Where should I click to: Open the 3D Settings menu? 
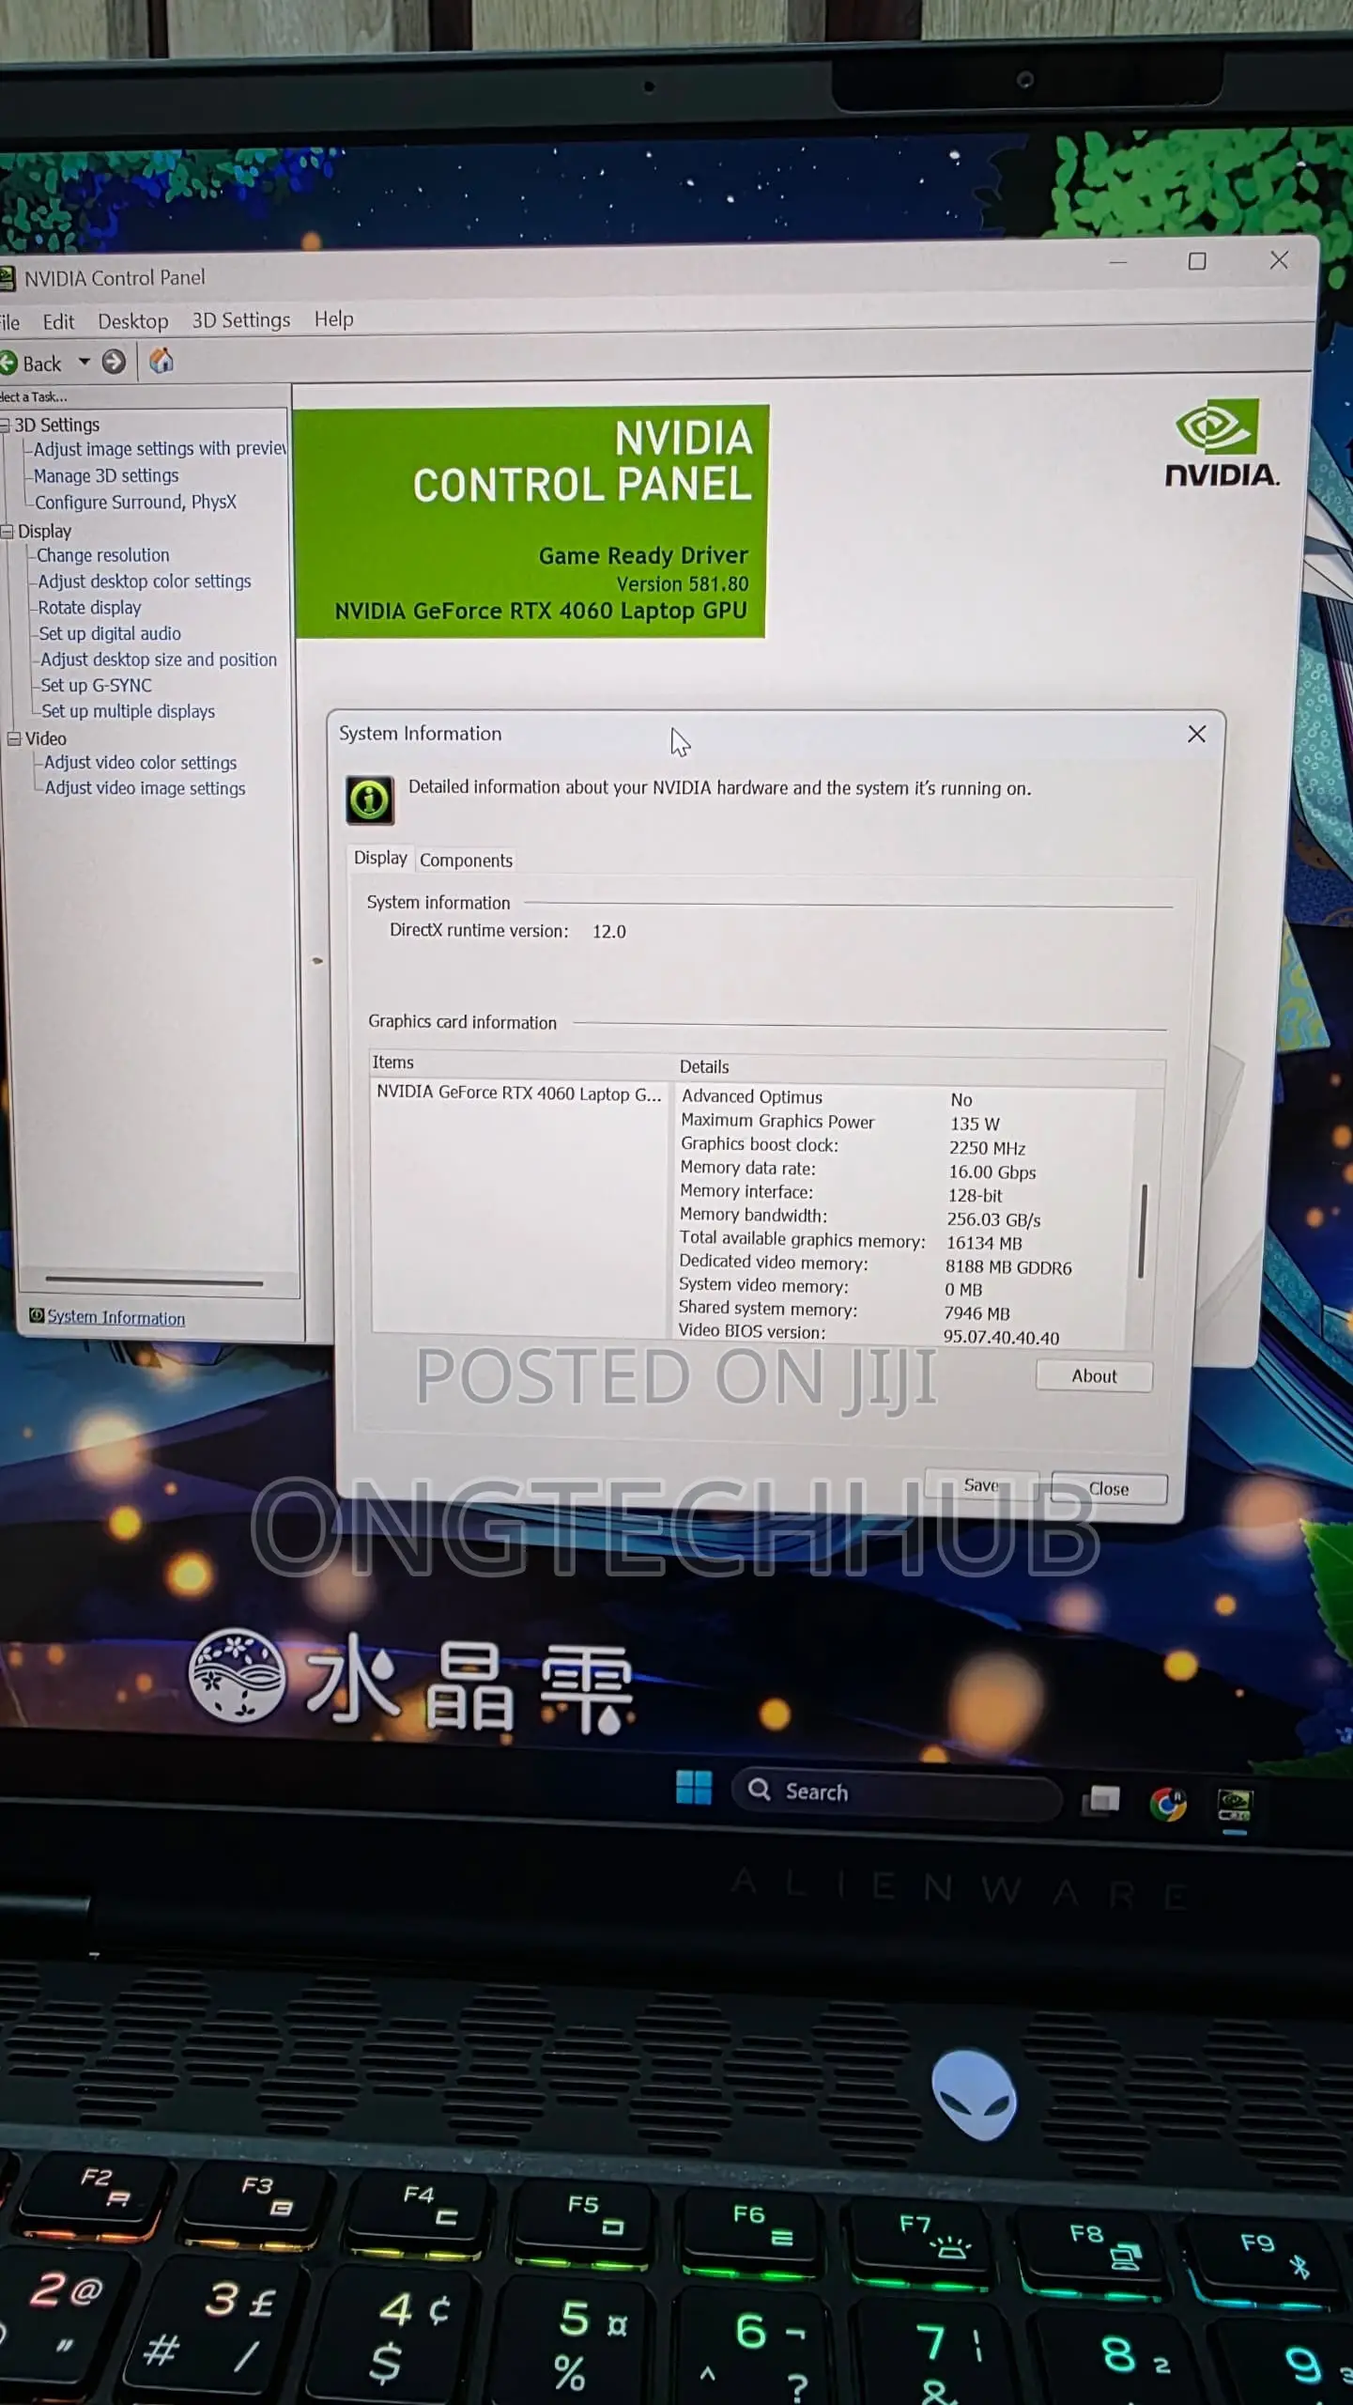pyautogui.click(x=241, y=320)
